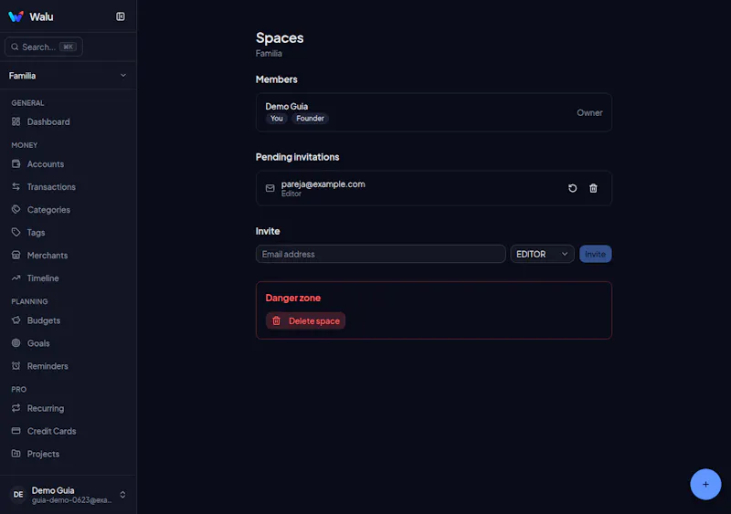Click the search magnifier icon
Viewport: 731px width, 514px height.
(15, 47)
